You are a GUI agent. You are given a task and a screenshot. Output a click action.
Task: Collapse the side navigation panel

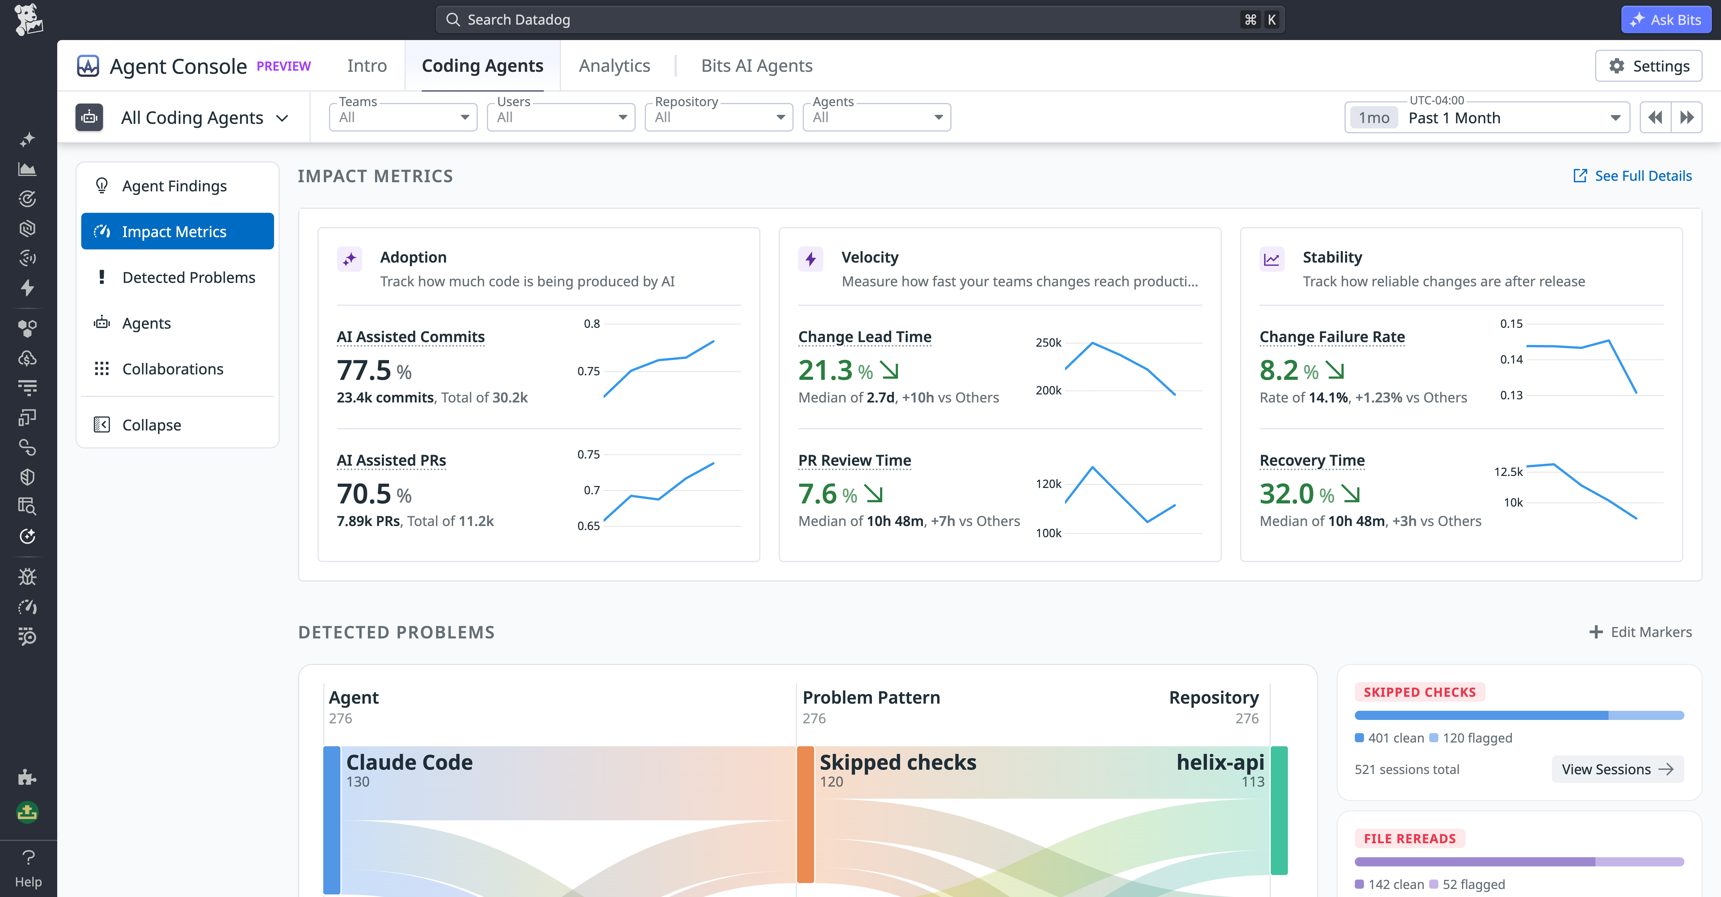pyautogui.click(x=178, y=425)
